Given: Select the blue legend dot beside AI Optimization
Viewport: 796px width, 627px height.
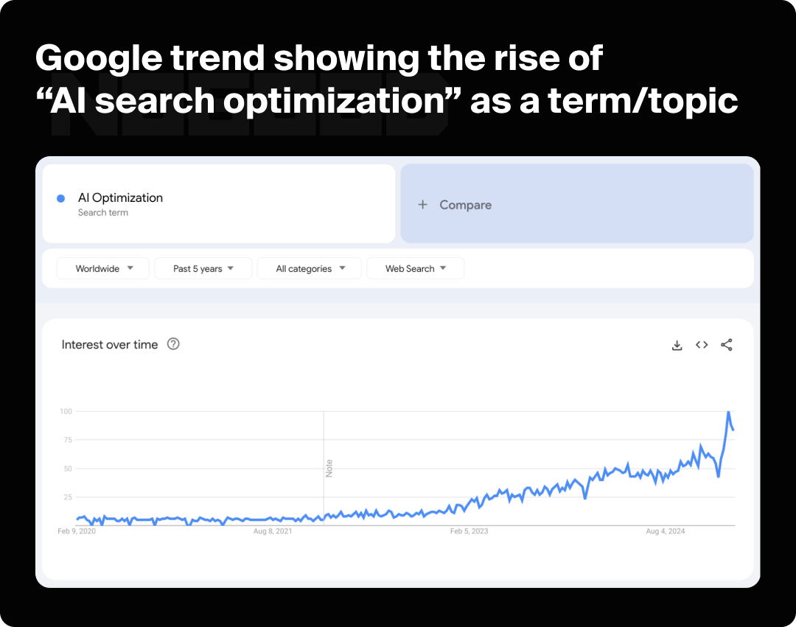Looking at the screenshot, I should point(61,197).
